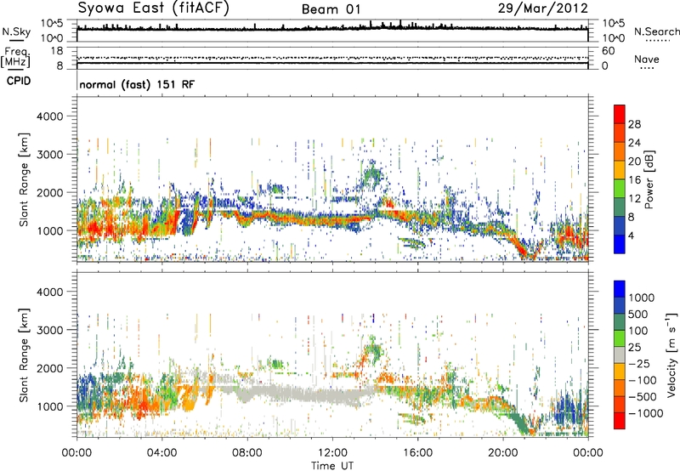This screenshot has width=680, height=471.
Task: Click the 'Nave' legend label
Action: (647, 59)
